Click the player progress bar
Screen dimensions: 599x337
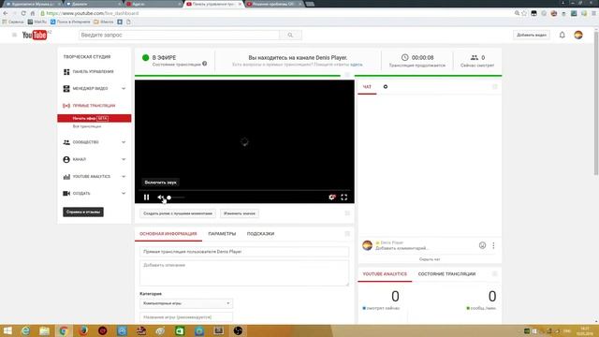(244, 190)
